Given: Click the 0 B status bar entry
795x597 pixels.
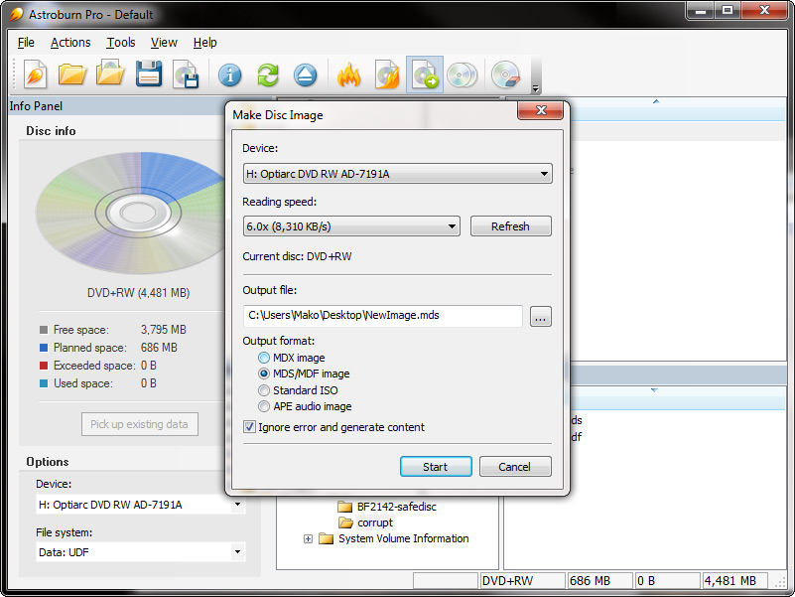Looking at the screenshot, I should pos(667,581).
